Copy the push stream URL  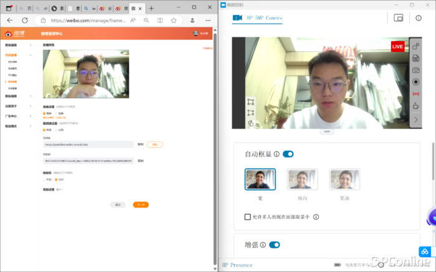[141, 144]
